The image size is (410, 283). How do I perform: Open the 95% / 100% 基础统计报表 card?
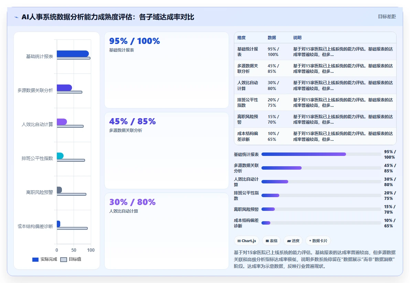[166, 70]
